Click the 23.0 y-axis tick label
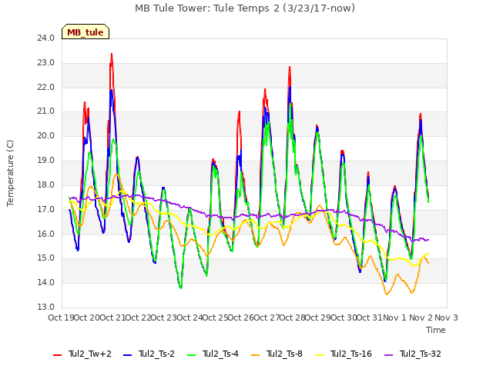 46,63
